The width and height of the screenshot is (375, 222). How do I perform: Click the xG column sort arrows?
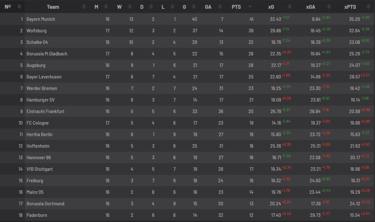290,7
